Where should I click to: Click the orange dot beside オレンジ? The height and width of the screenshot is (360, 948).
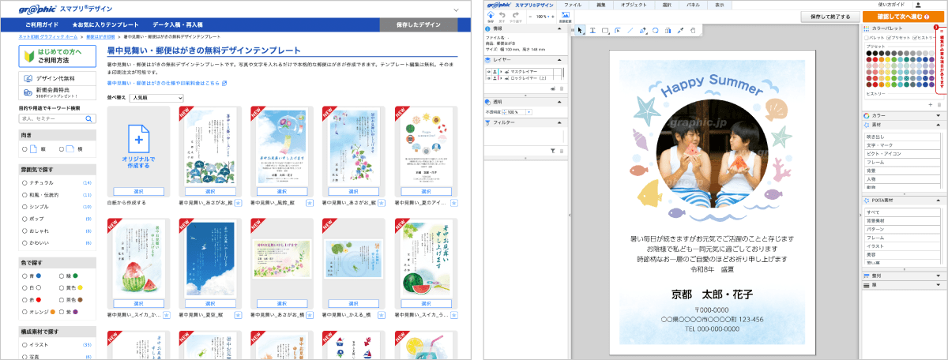[53, 312]
